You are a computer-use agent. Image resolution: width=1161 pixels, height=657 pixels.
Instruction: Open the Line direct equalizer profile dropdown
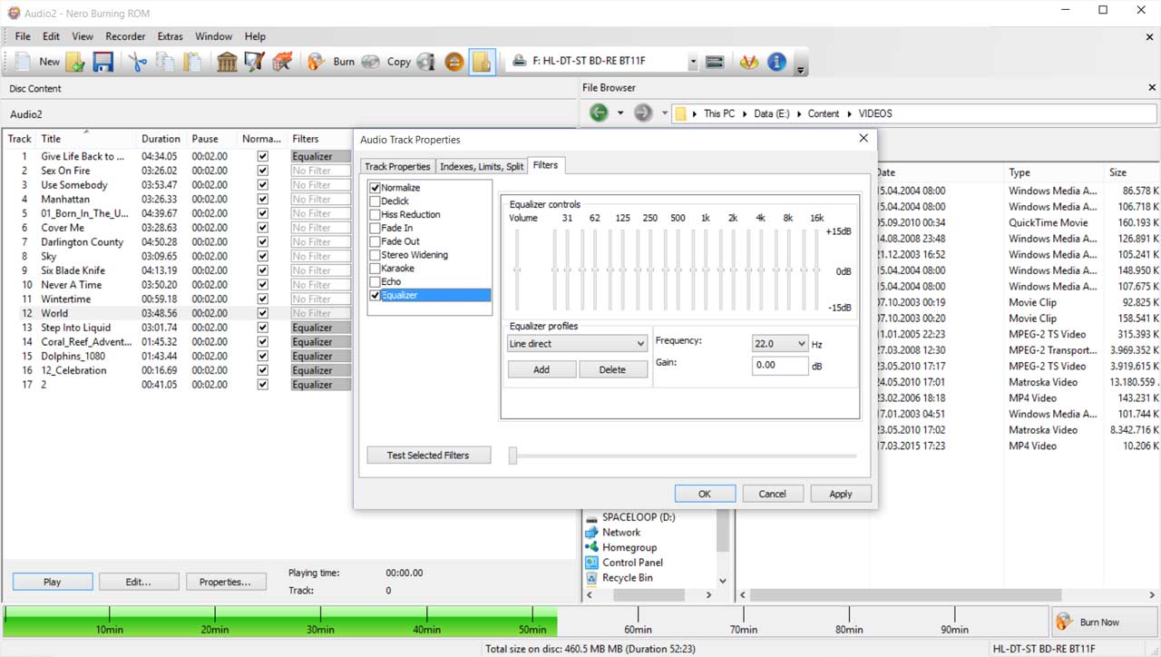pyautogui.click(x=577, y=344)
